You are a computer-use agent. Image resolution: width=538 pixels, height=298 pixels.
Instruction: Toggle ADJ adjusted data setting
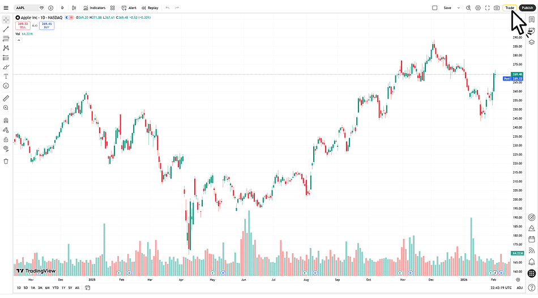pyautogui.click(x=520, y=288)
